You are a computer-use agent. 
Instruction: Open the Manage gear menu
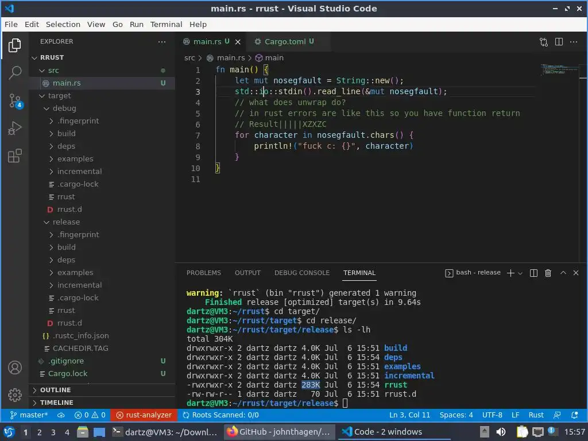14,395
